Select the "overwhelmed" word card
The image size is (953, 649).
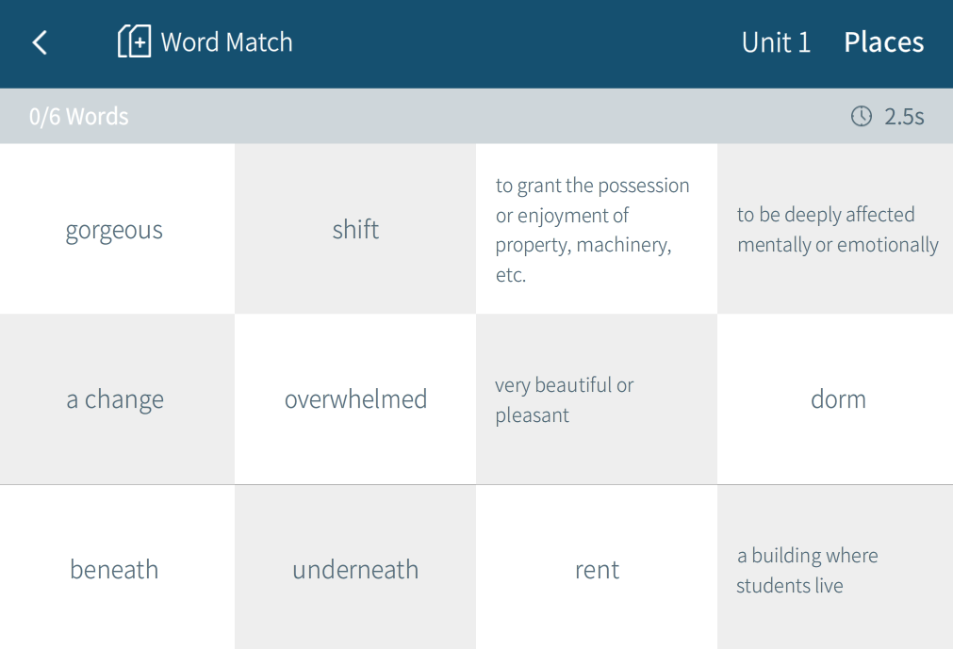[x=355, y=399]
